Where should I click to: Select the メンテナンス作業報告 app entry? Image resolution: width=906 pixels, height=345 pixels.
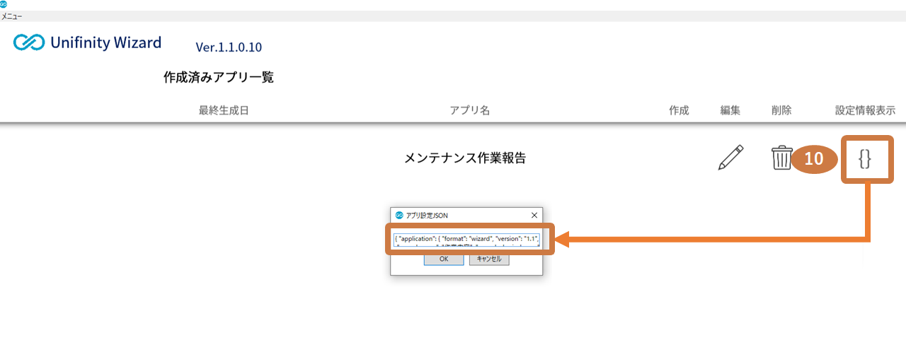coord(465,158)
